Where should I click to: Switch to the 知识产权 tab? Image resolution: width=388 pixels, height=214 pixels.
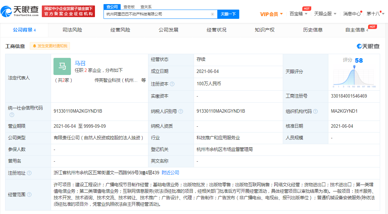tap(265, 30)
